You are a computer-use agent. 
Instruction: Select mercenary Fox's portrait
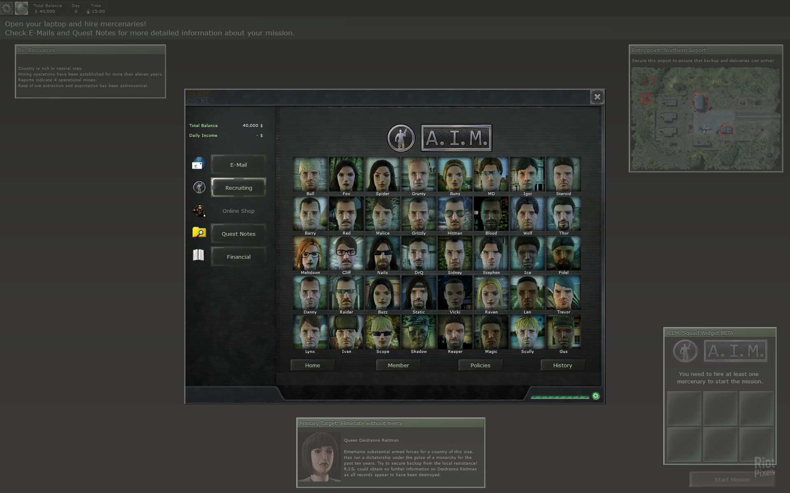click(x=346, y=174)
